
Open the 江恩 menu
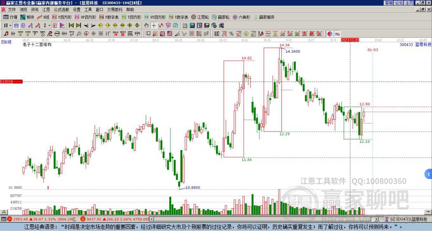(x=46, y=10)
